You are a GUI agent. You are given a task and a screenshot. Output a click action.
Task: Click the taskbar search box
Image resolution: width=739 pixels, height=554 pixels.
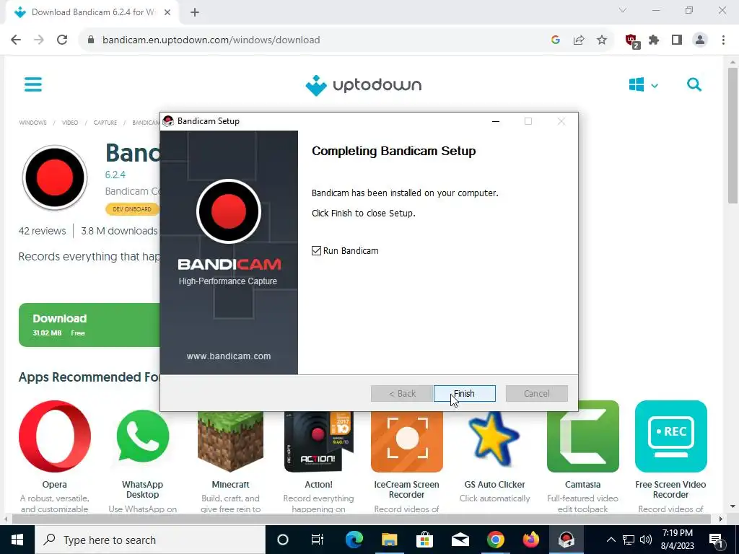pos(150,540)
